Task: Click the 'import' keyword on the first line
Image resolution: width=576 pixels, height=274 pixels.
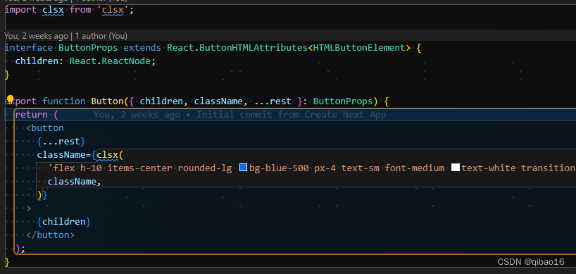Action: click(20, 10)
